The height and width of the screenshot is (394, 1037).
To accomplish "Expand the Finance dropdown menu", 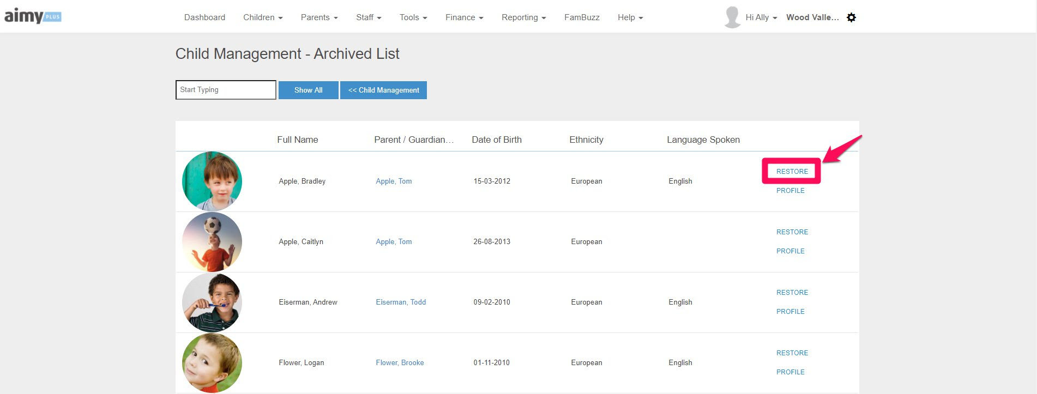I will click(x=464, y=17).
